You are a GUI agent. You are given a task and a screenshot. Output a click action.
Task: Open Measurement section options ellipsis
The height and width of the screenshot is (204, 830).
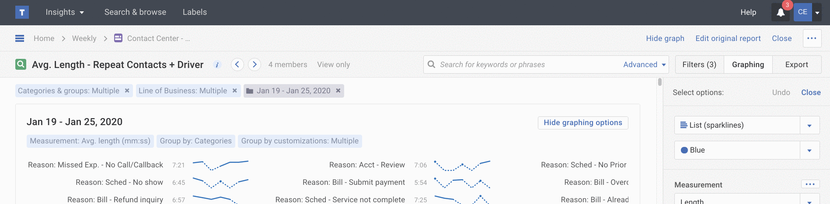pyautogui.click(x=810, y=184)
